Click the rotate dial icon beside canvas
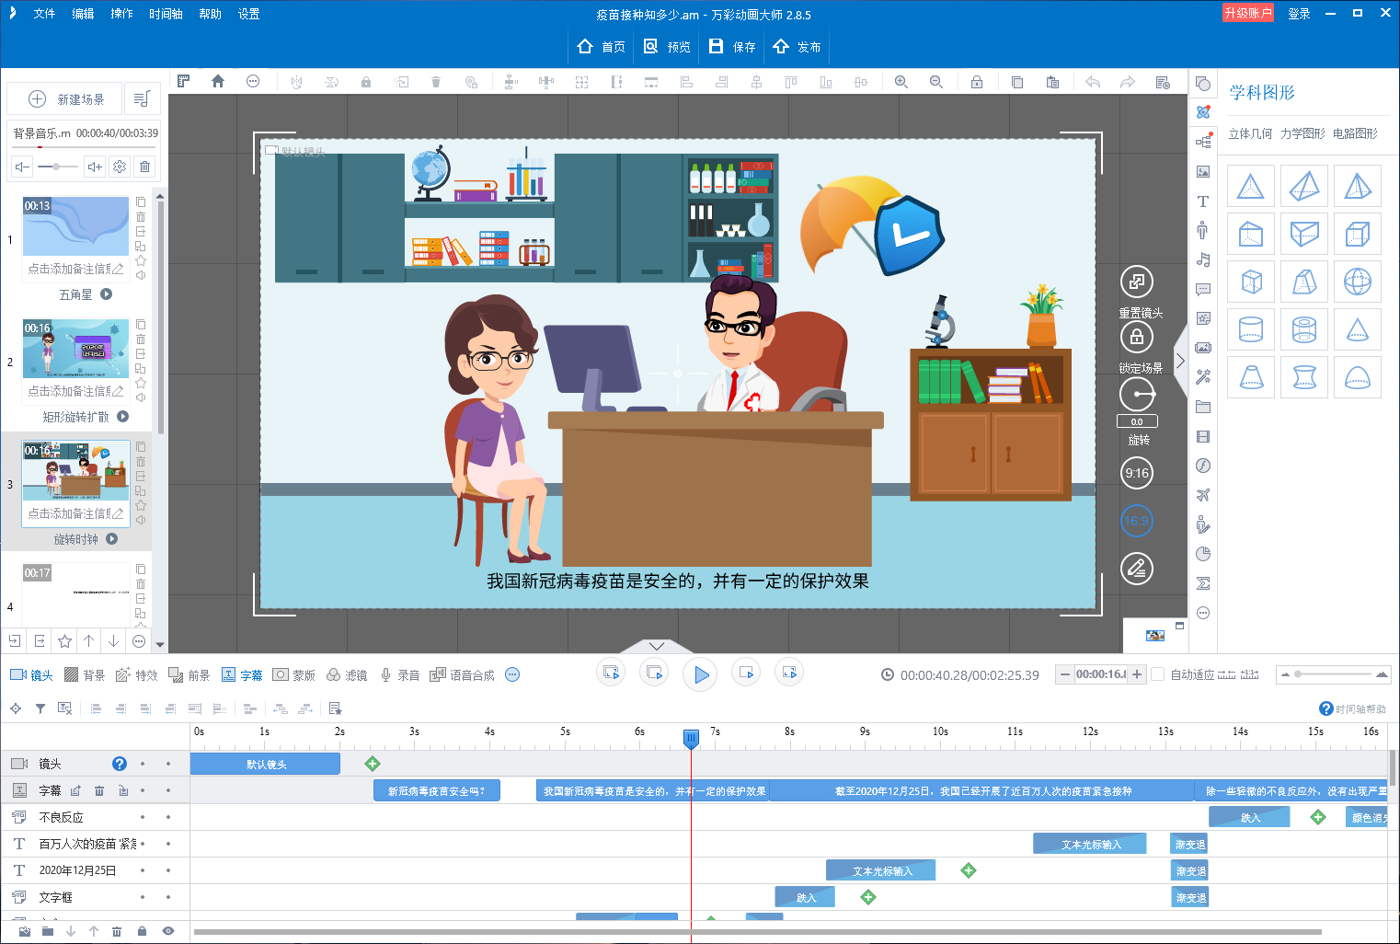Screen dimensions: 1400x944 (1137, 395)
